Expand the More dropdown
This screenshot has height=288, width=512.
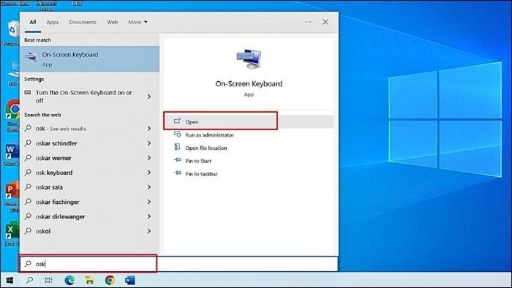point(138,22)
